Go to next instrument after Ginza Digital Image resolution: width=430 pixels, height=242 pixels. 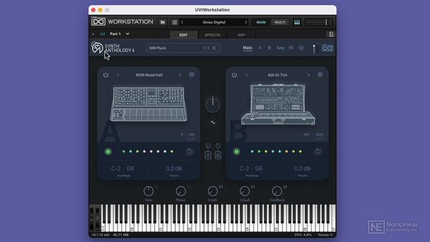(x=246, y=22)
